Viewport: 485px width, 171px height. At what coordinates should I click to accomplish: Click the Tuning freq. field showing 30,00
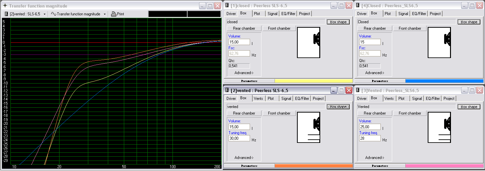click(x=239, y=138)
